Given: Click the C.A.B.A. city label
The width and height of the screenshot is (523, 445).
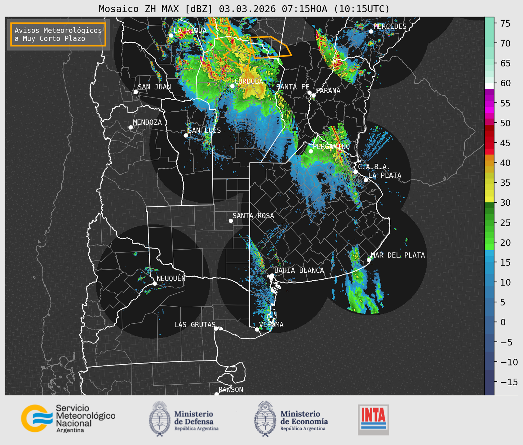Looking at the screenshot, I should (x=374, y=167).
